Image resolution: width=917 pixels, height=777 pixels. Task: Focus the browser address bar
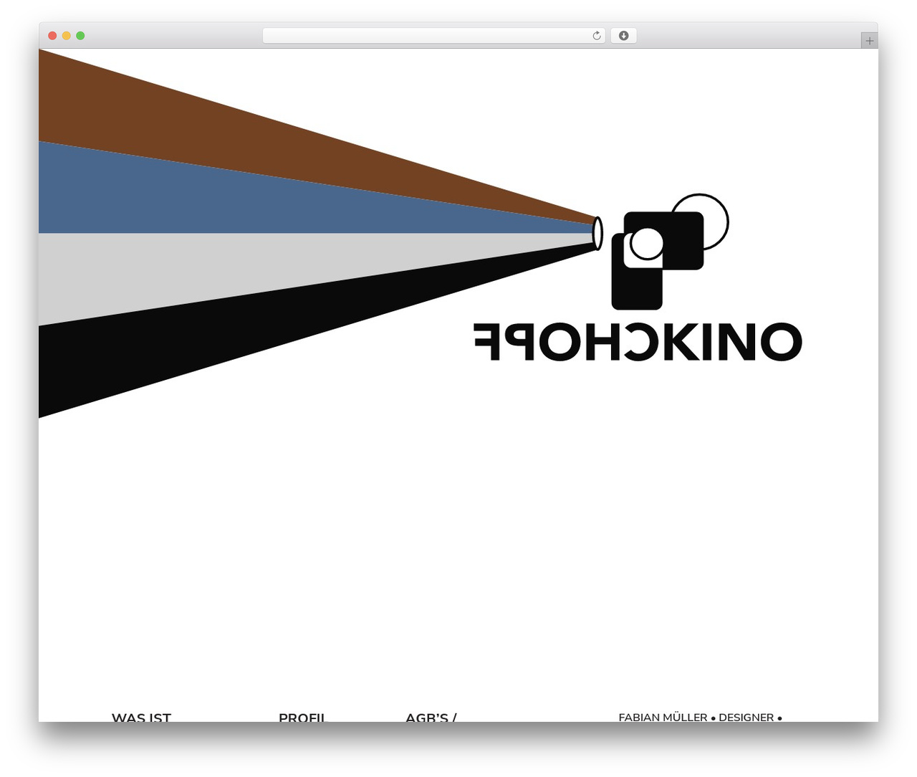pyautogui.click(x=433, y=36)
